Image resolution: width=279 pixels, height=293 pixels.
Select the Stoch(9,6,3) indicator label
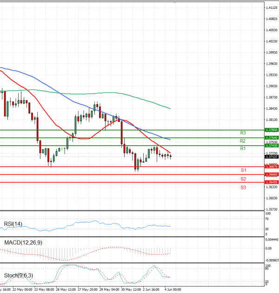19,275
